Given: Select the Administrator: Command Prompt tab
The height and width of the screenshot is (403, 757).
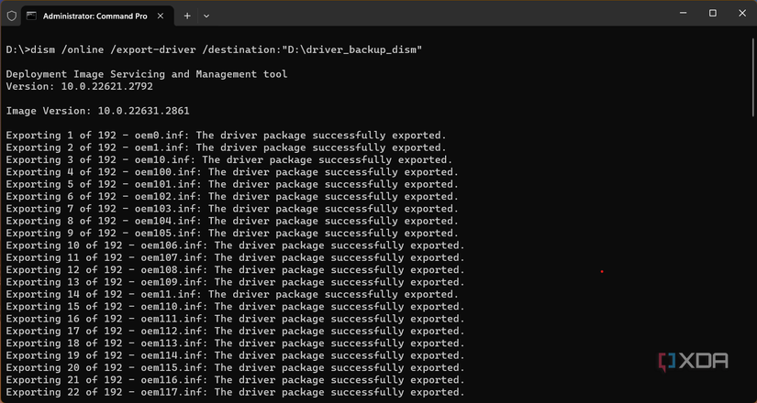Looking at the screenshot, I should point(92,16).
